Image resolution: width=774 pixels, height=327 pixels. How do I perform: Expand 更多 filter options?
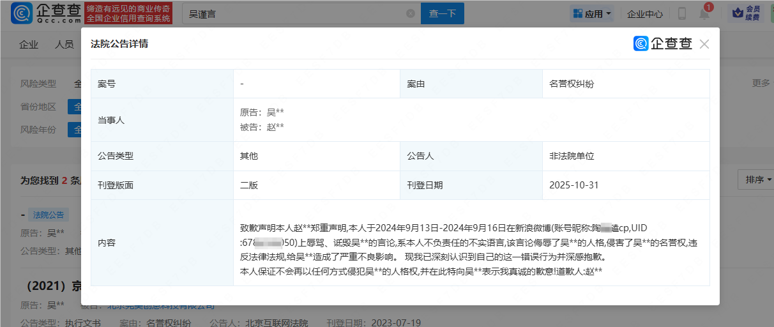761,83
